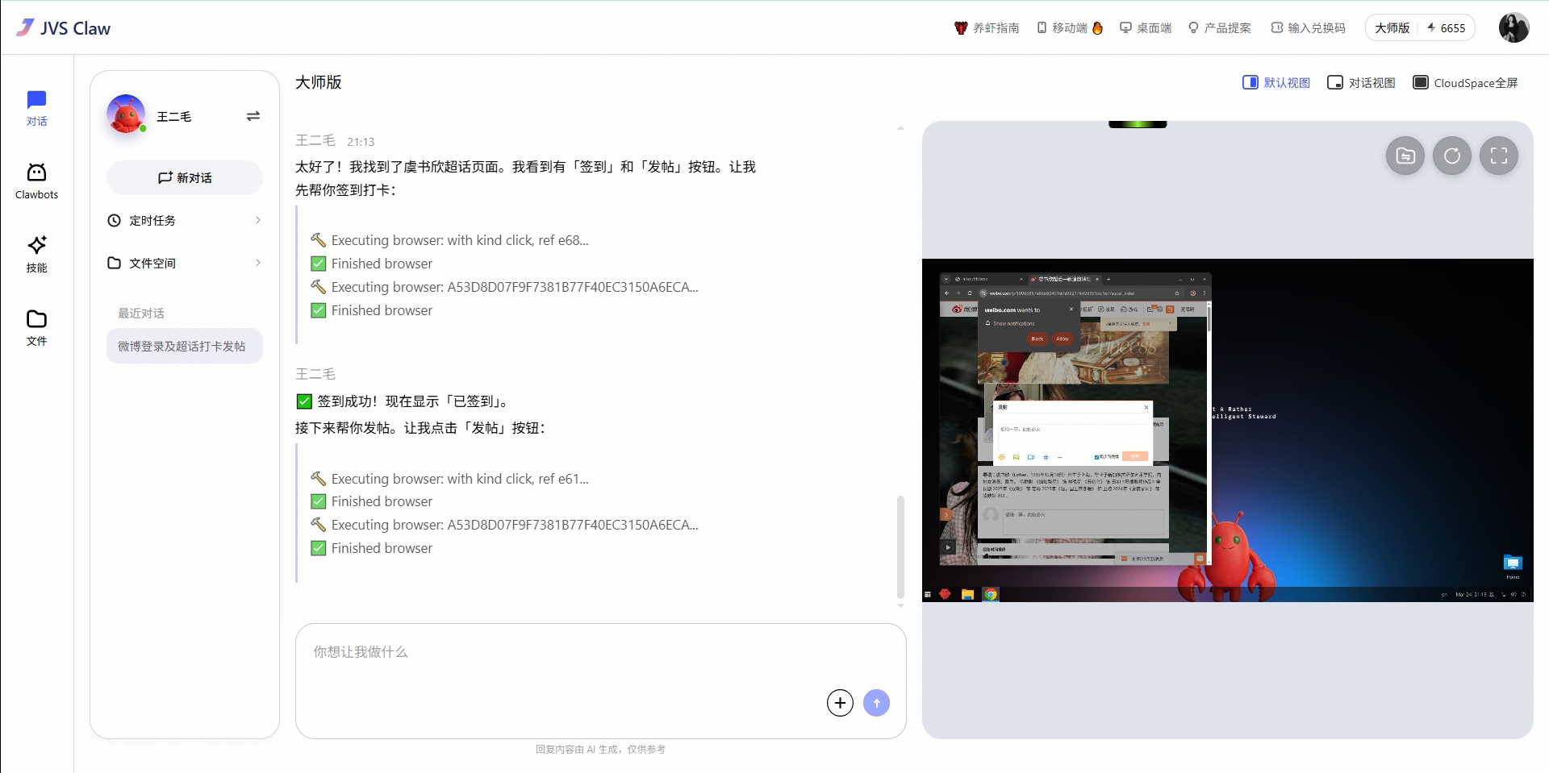The image size is (1549, 773).
Task: Open the file transfer icon on preview
Action: point(1405,156)
